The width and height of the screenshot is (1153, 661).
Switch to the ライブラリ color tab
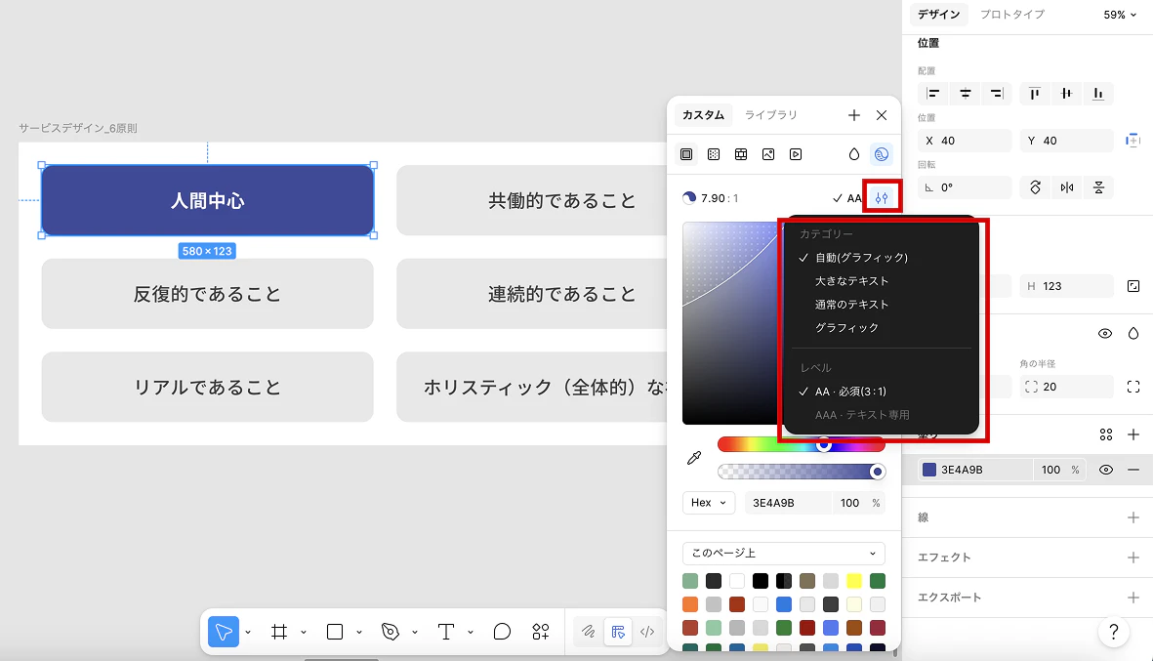pyautogui.click(x=770, y=115)
